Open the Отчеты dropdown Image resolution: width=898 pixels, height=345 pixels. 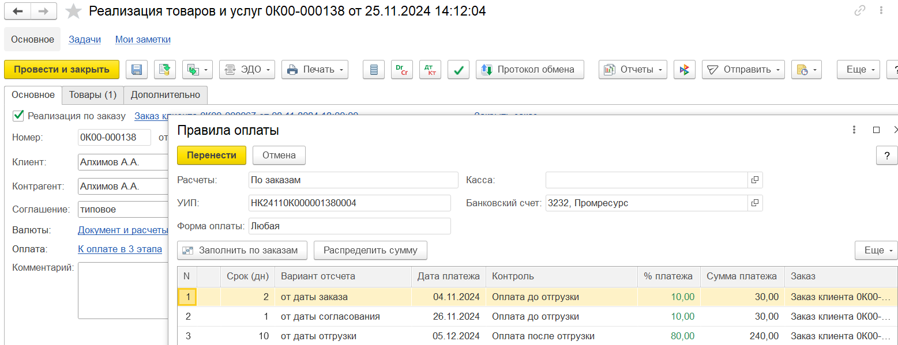click(x=633, y=70)
